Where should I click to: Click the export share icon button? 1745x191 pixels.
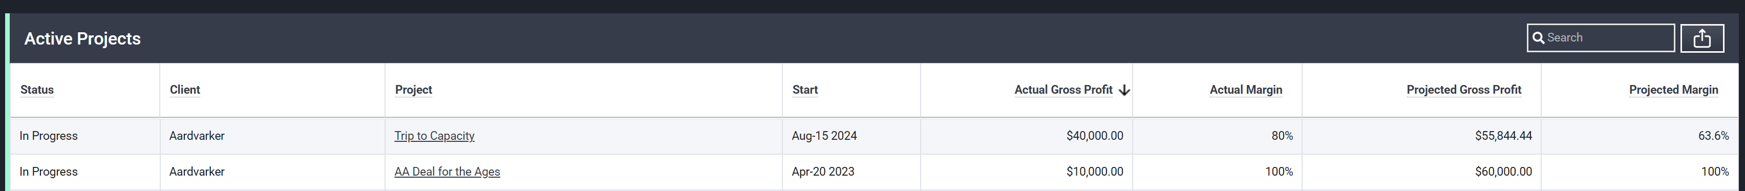(x=1701, y=38)
